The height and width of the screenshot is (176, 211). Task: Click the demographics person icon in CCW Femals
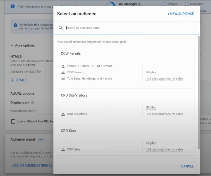click(x=63, y=66)
